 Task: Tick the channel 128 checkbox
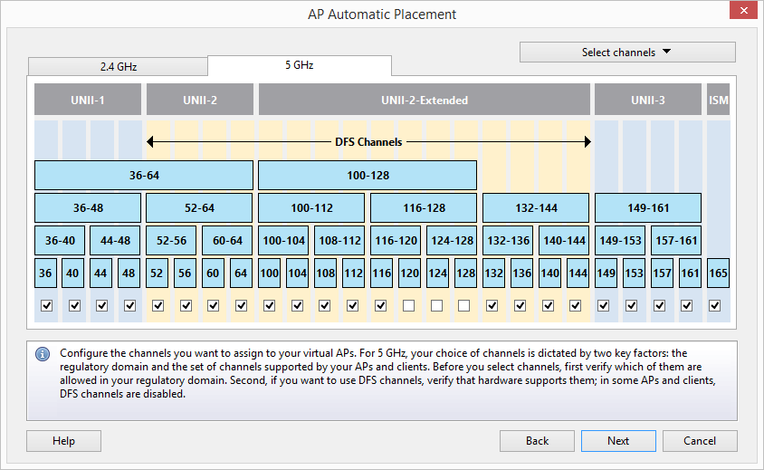tap(464, 306)
